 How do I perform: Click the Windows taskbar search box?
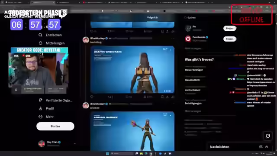tap(122, 153)
